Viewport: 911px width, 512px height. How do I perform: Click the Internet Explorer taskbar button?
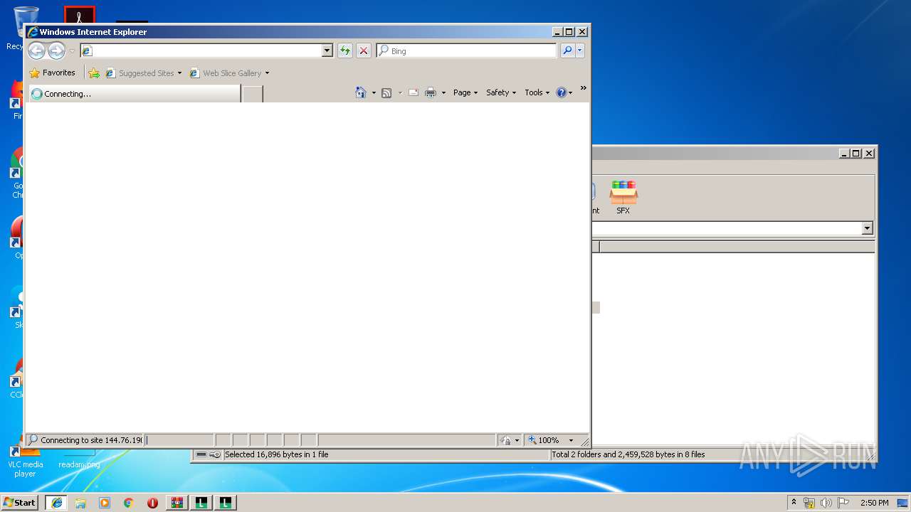point(56,502)
